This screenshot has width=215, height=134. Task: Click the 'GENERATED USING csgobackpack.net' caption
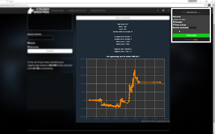coord(155,121)
